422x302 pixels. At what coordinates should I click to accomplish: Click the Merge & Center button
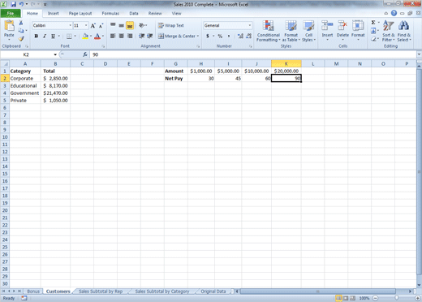177,36
